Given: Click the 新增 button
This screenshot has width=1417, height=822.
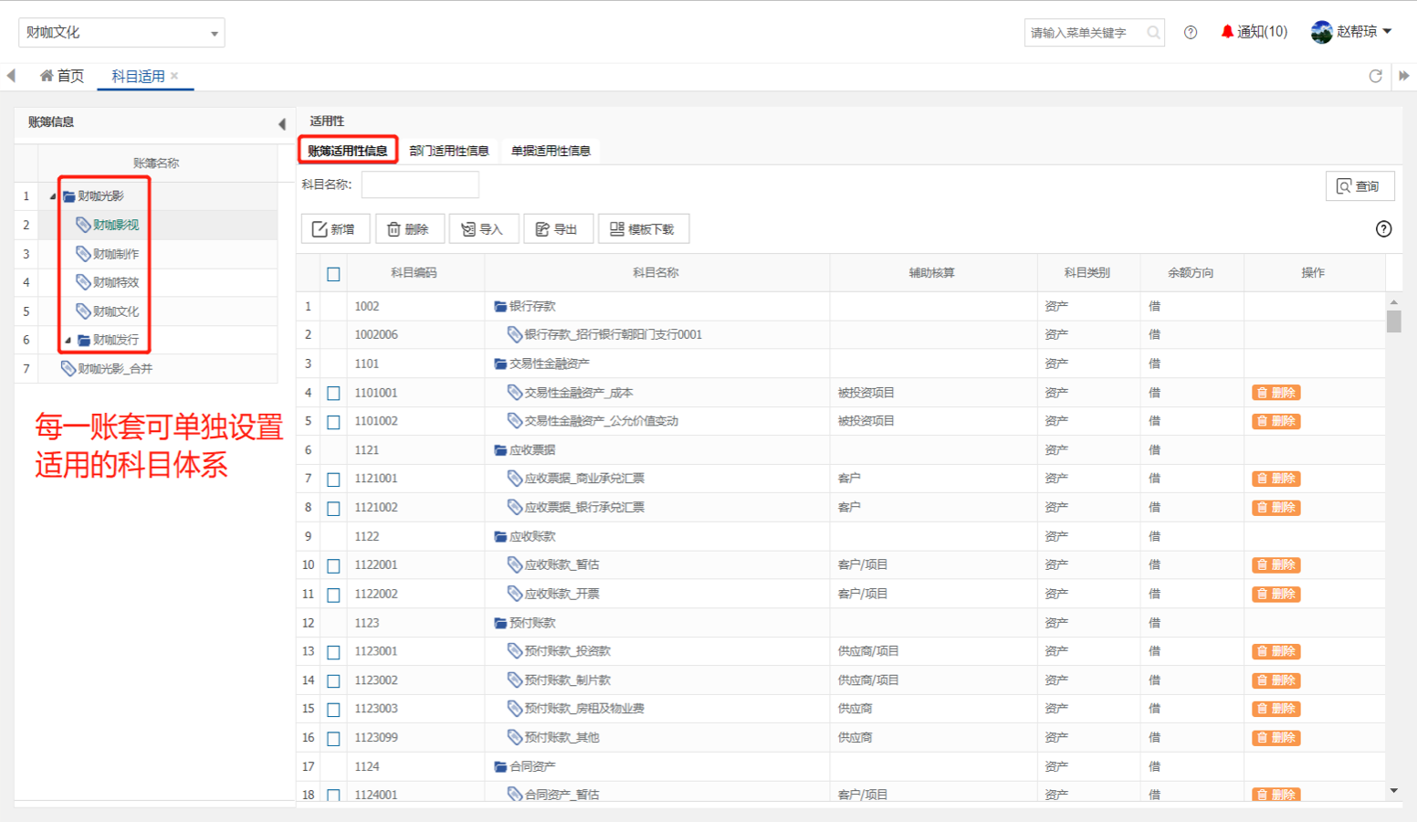Looking at the screenshot, I should (334, 229).
